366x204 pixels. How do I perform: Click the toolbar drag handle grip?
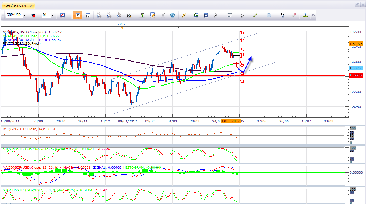coord(3,15)
